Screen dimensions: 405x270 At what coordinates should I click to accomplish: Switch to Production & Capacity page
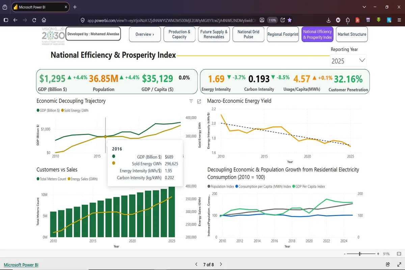[179, 34]
